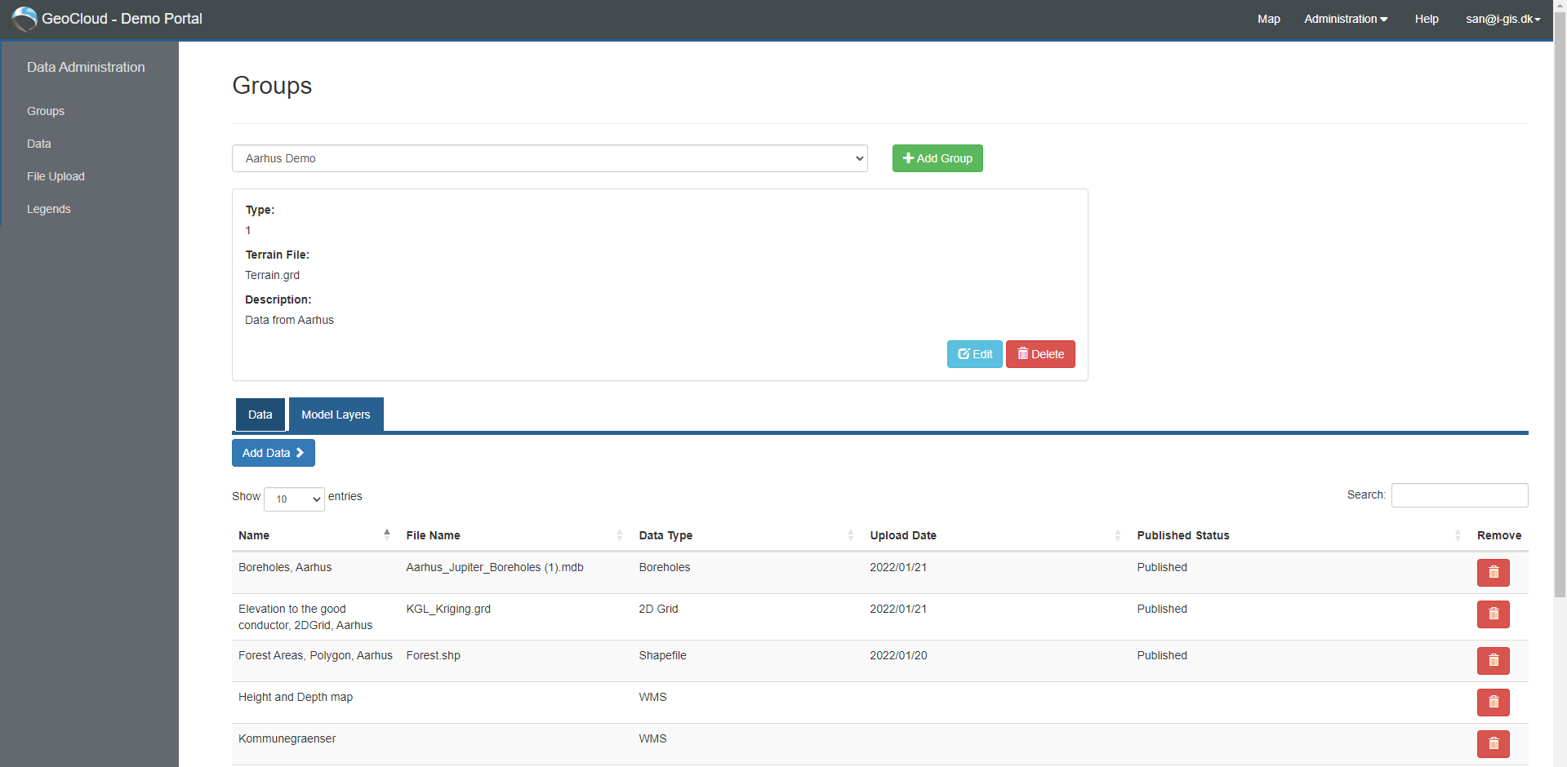Click the Add Data button
Screen dimensions: 1567x767
tap(274, 453)
